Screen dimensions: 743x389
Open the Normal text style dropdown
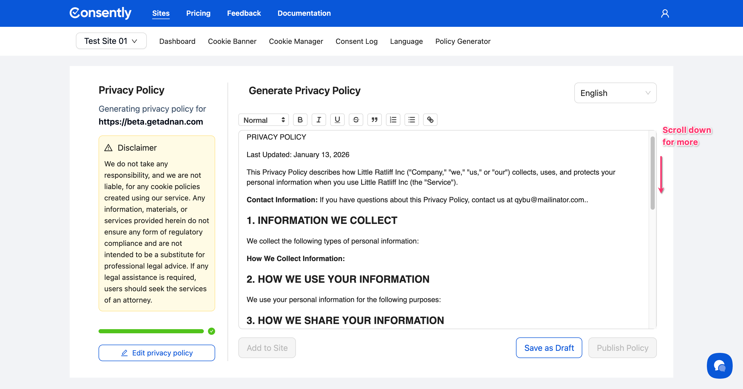pos(264,120)
